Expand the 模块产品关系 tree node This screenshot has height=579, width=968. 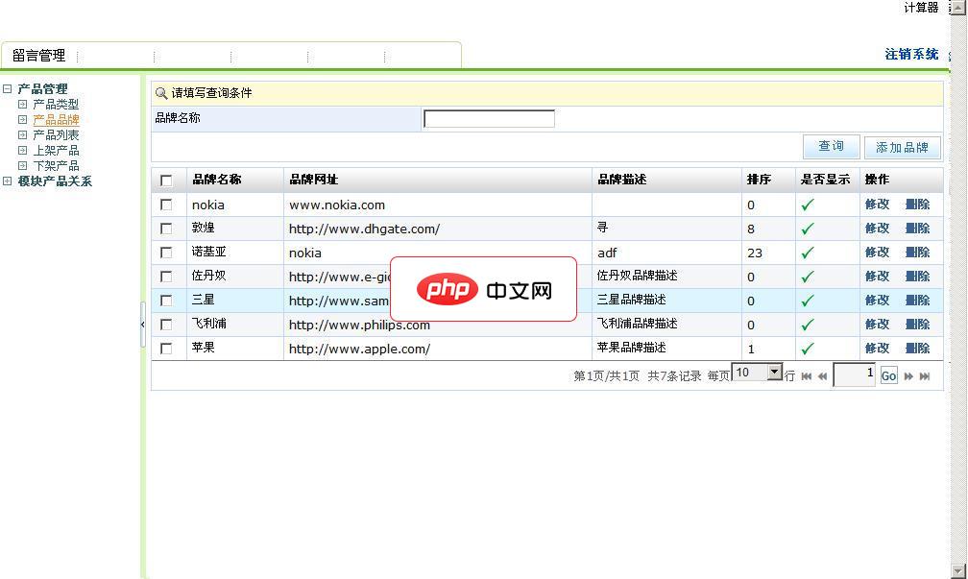click(8, 181)
